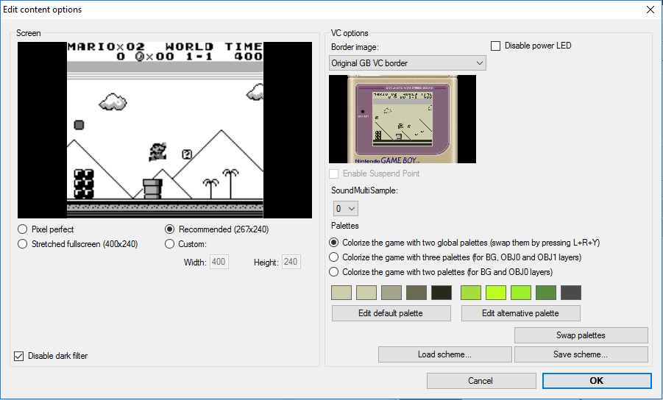This screenshot has width=663, height=400.
Task: Close the Edit content options dialog
Action: tap(650, 10)
